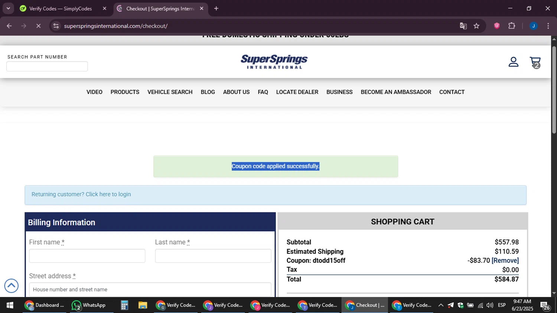Click the battery icon in the system tray
The width and height of the screenshot is (557, 313).
click(x=470, y=305)
